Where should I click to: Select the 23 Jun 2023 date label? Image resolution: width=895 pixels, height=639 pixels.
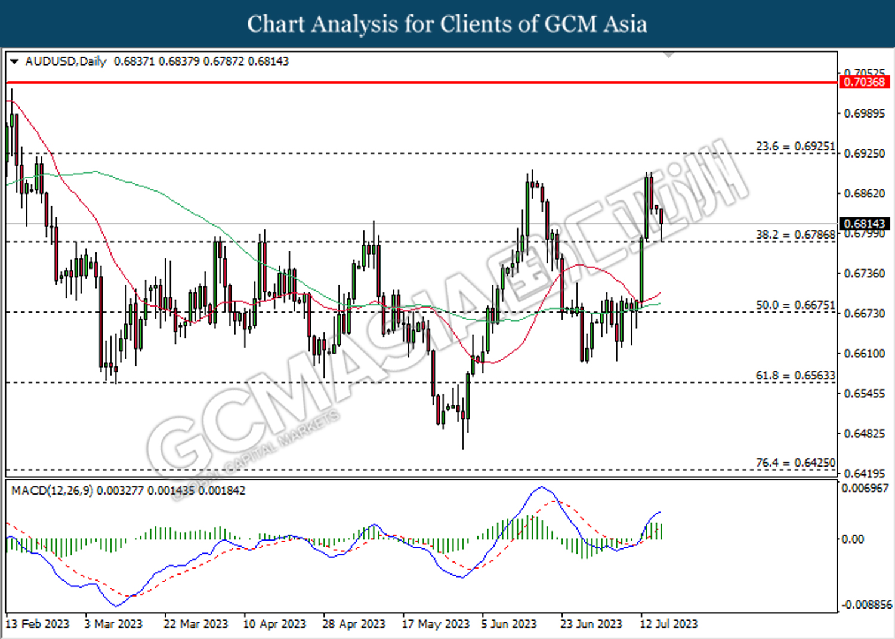pos(591,624)
